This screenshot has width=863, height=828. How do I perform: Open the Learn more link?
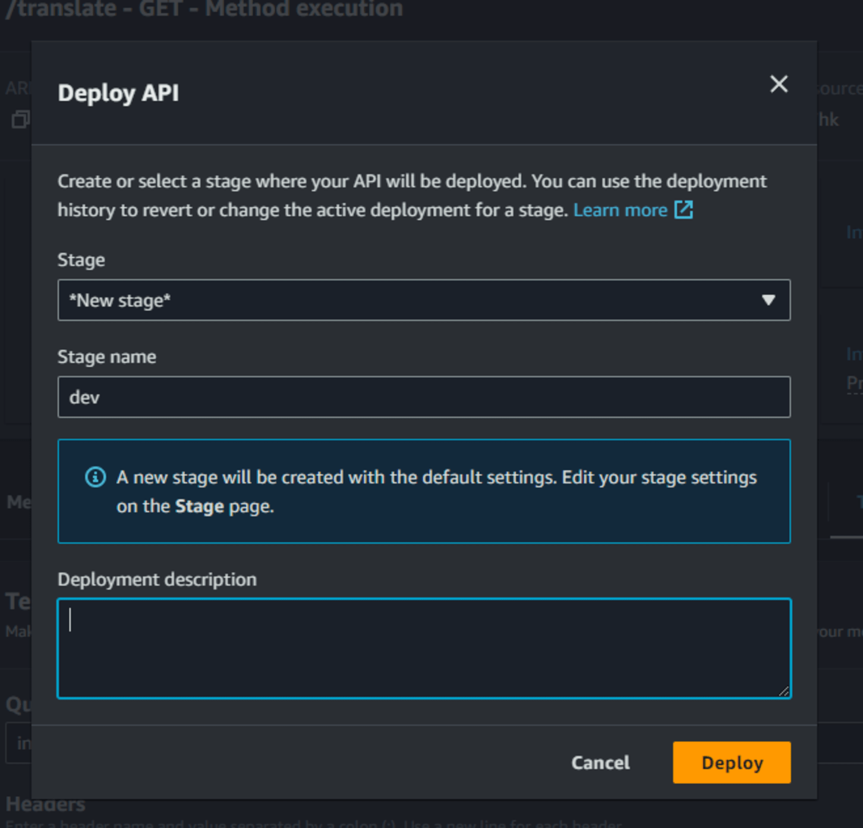tap(620, 210)
